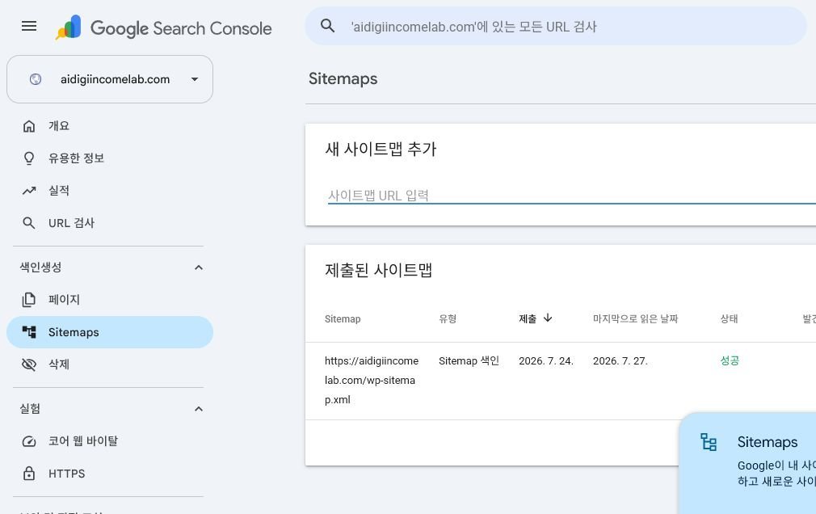Click the speedometer icon for 코어 웹 바이탈

click(29, 441)
